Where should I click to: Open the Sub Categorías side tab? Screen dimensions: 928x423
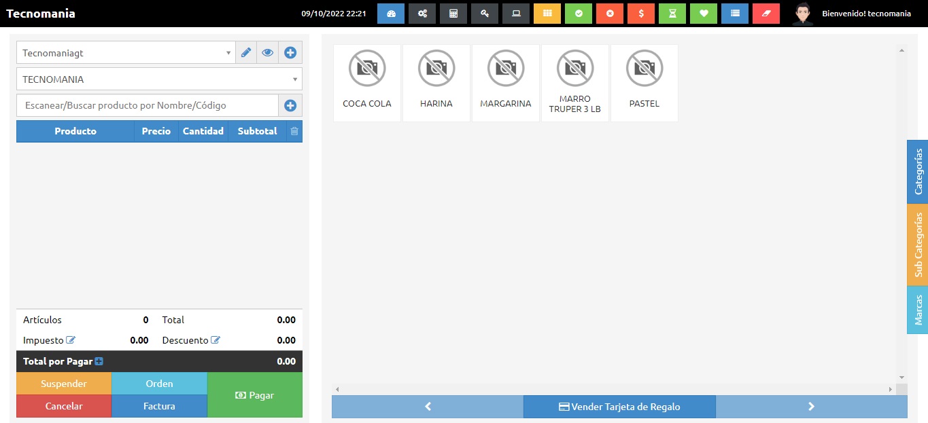click(x=918, y=244)
